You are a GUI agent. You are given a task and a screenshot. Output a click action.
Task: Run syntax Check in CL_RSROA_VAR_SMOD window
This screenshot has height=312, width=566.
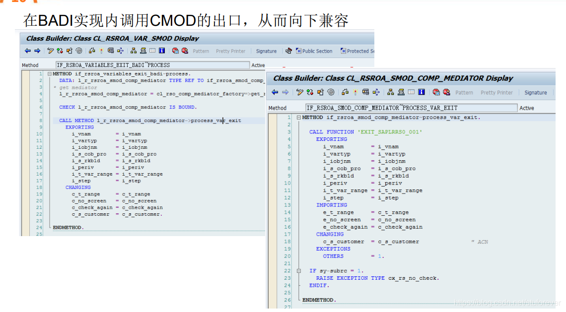tap(92, 51)
